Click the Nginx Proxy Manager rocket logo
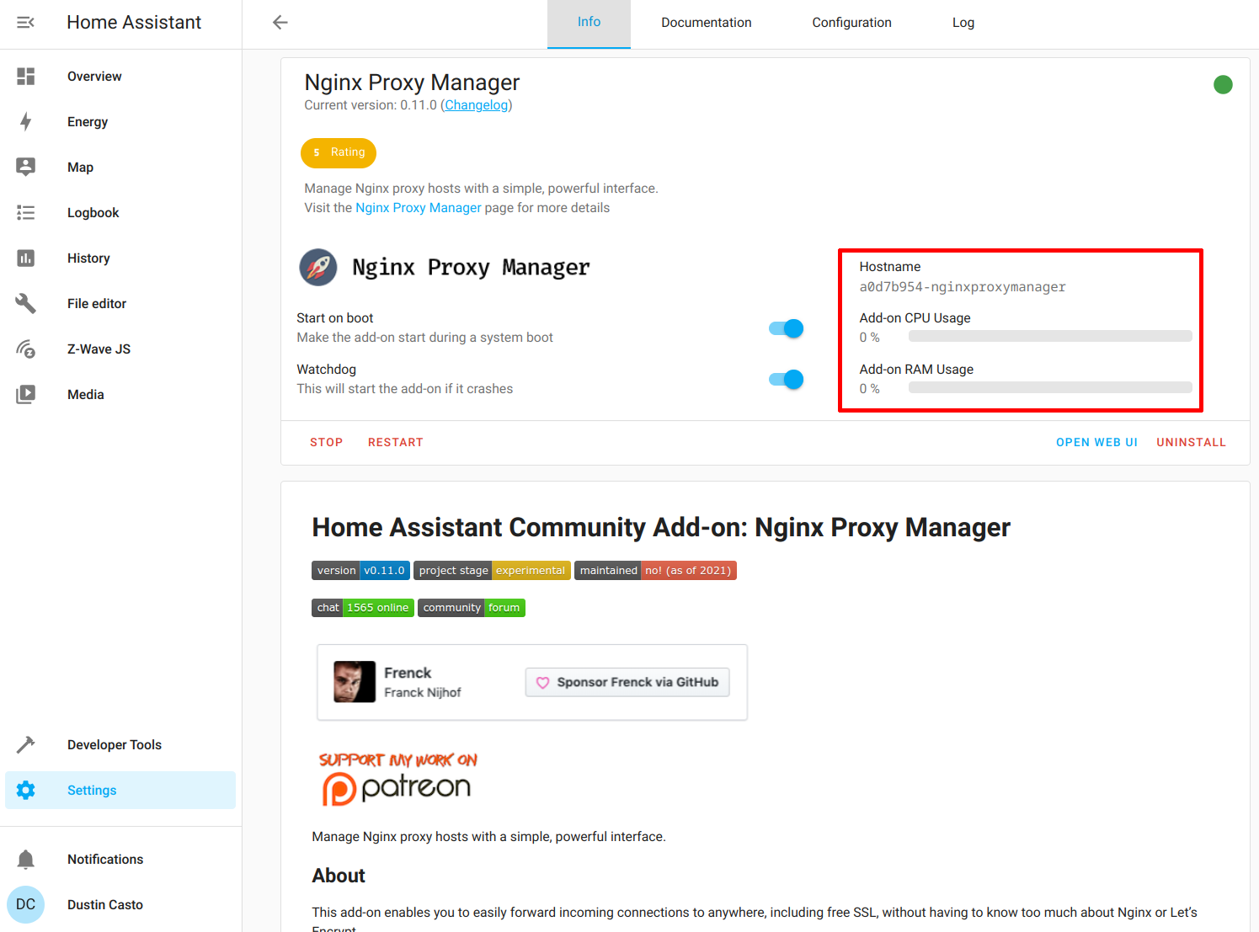The height and width of the screenshot is (932, 1259). point(318,268)
